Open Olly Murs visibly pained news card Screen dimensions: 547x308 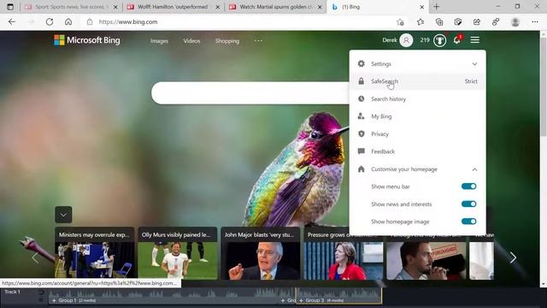177,253
